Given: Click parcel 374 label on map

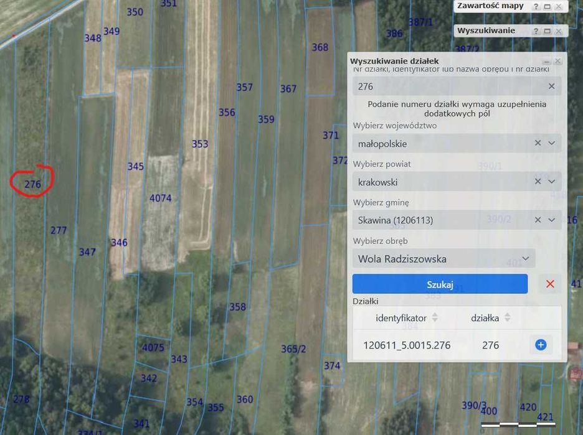Looking at the screenshot, I should (x=332, y=366).
